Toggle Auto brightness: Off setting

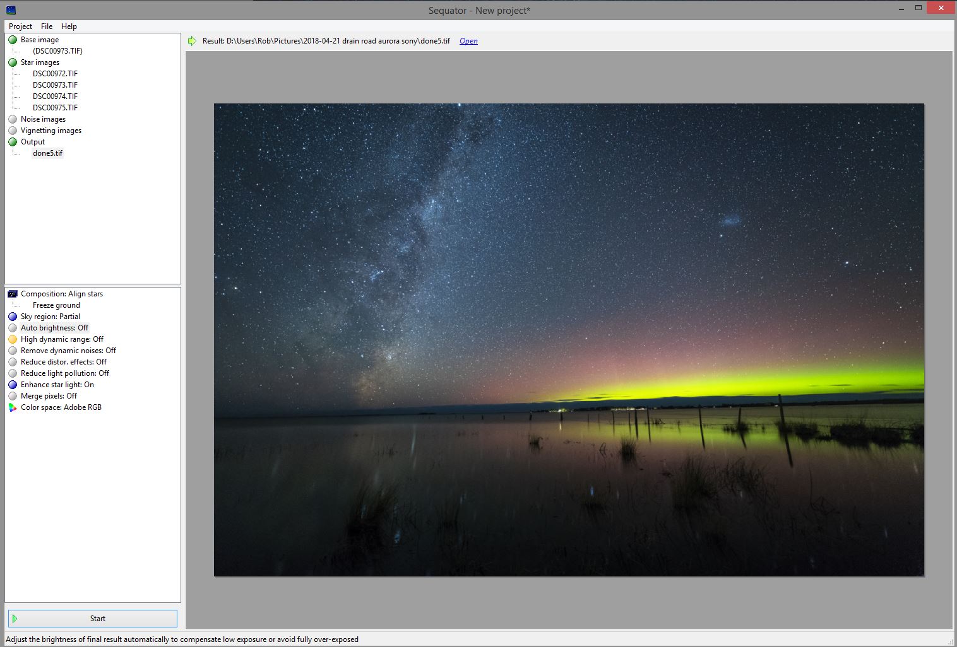coord(54,328)
